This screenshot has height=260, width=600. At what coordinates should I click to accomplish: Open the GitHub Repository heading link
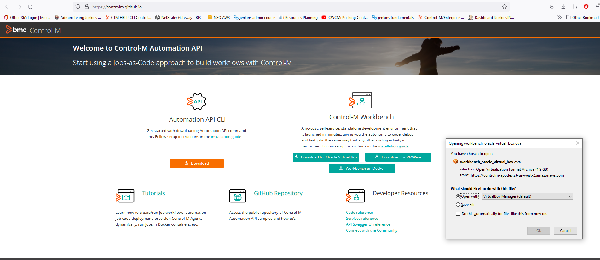[278, 193]
